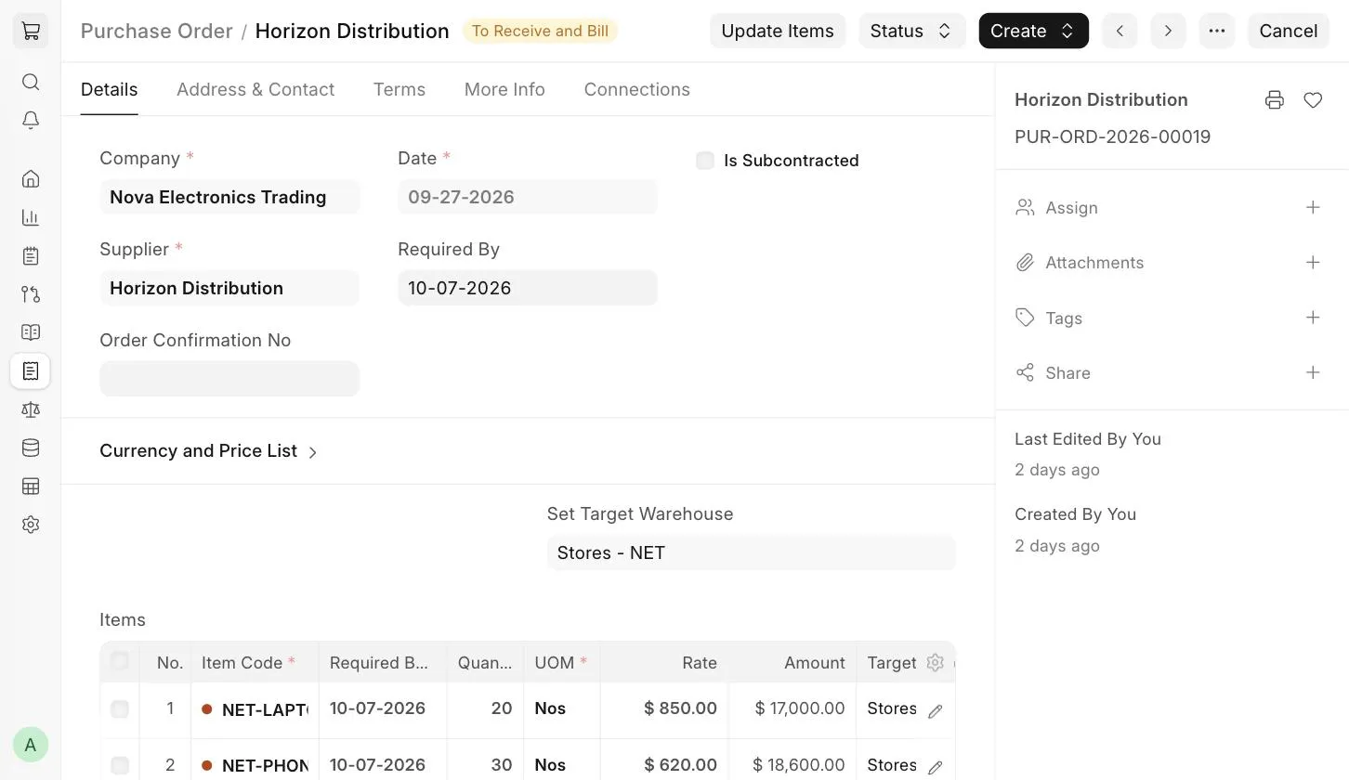Print the purchase order via printer icon

1275,100
